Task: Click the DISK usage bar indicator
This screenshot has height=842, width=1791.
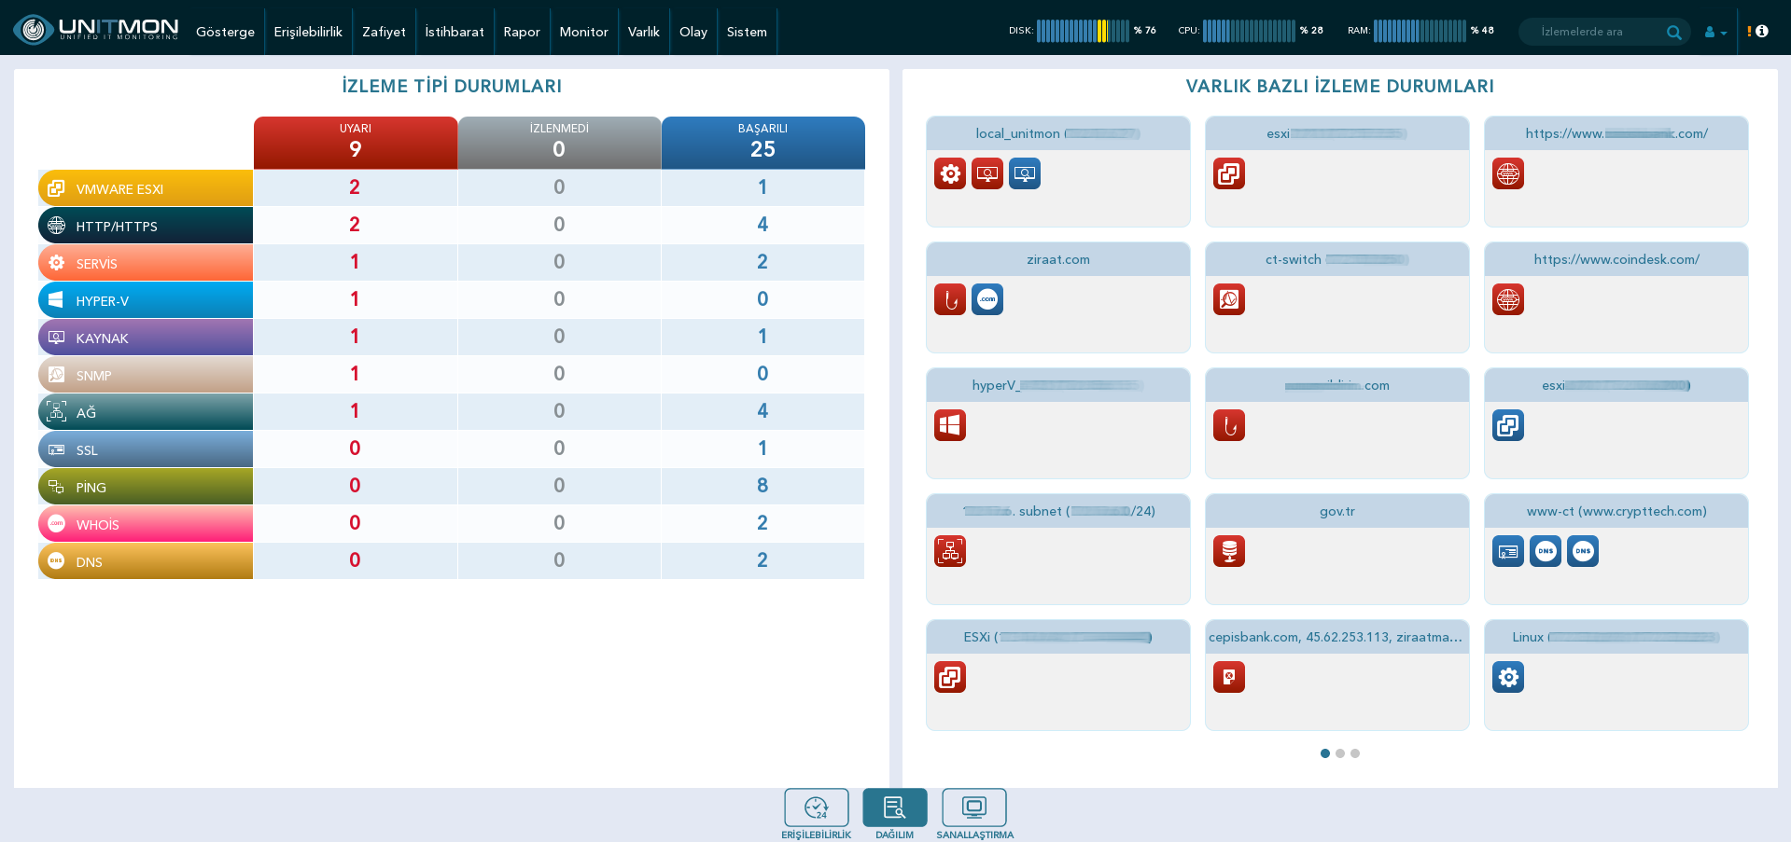Action: (1083, 31)
